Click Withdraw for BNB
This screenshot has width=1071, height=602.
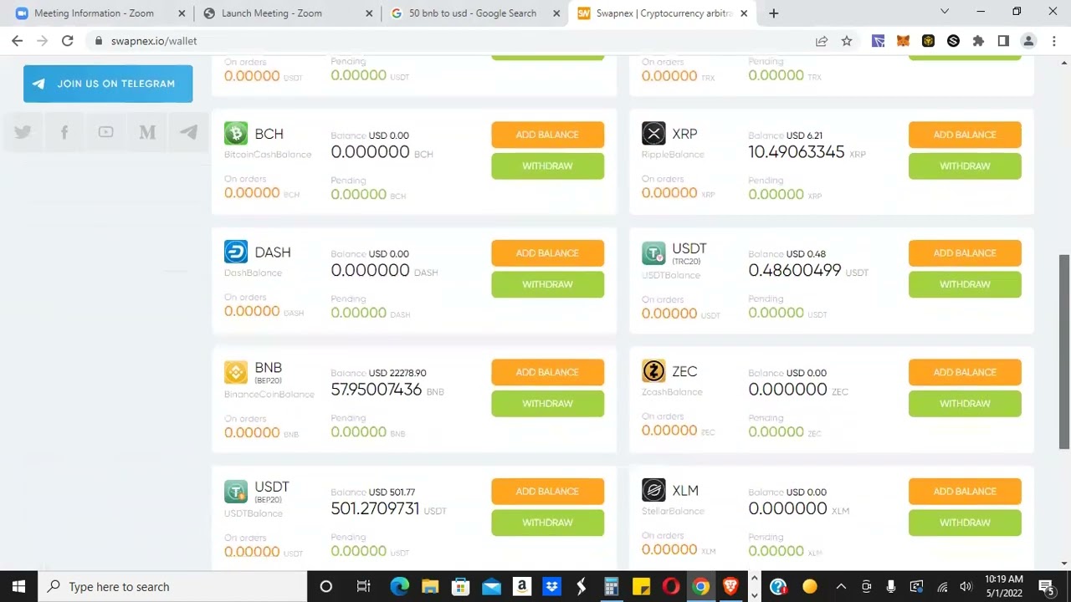pos(547,403)
